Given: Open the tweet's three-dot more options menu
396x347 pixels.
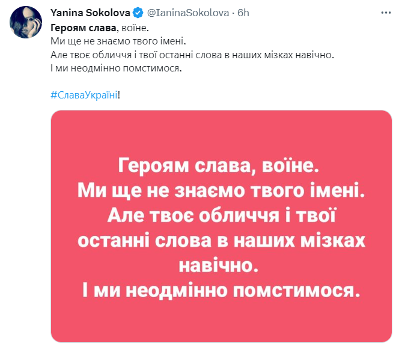Looking at the screenshot, I should 384,12.
